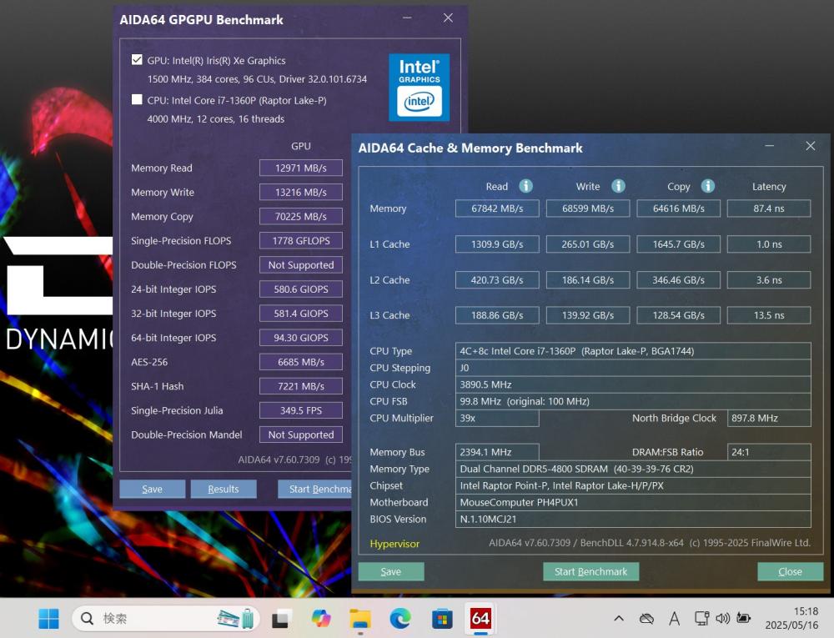Click the Memory Bus 2394.1 MHz field
The width and height of the screenshot is (834, 638).
(x=497, y=452)
